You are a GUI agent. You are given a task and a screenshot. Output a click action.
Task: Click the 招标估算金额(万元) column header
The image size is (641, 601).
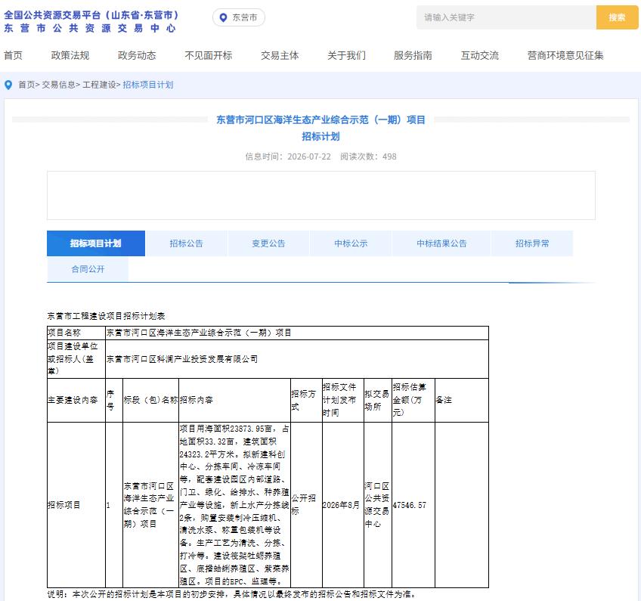413,400
